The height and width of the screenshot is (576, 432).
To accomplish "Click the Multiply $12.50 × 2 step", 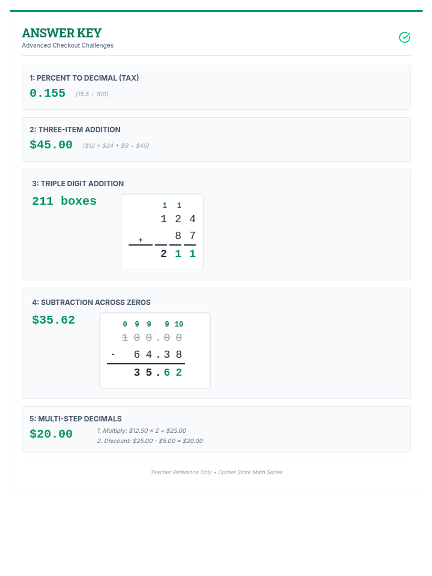I will tap(141, 431).
